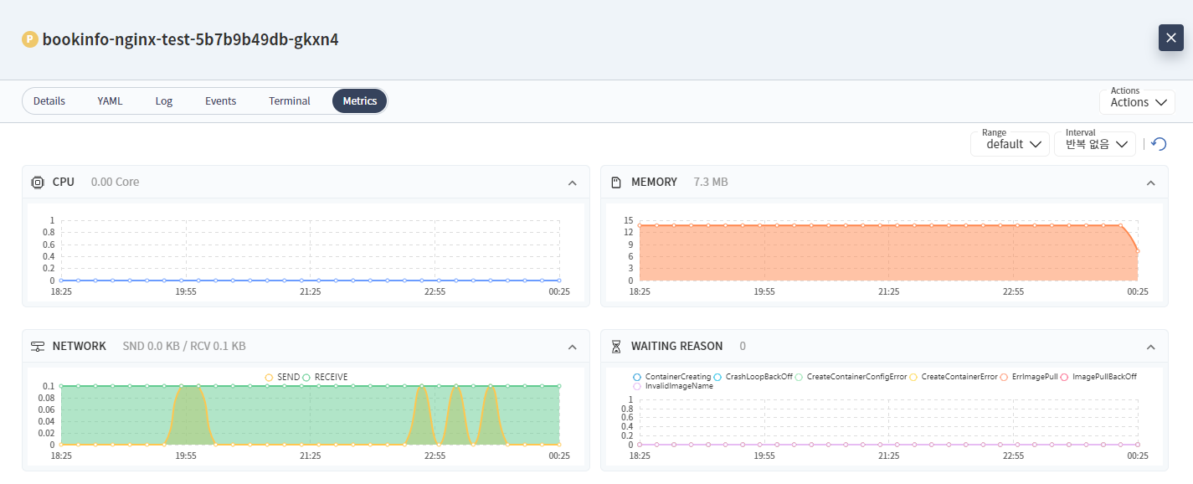1193x484 pixels.
Task: Collapse the WAITING REASON panel
Action: [x=1151, y=347]
